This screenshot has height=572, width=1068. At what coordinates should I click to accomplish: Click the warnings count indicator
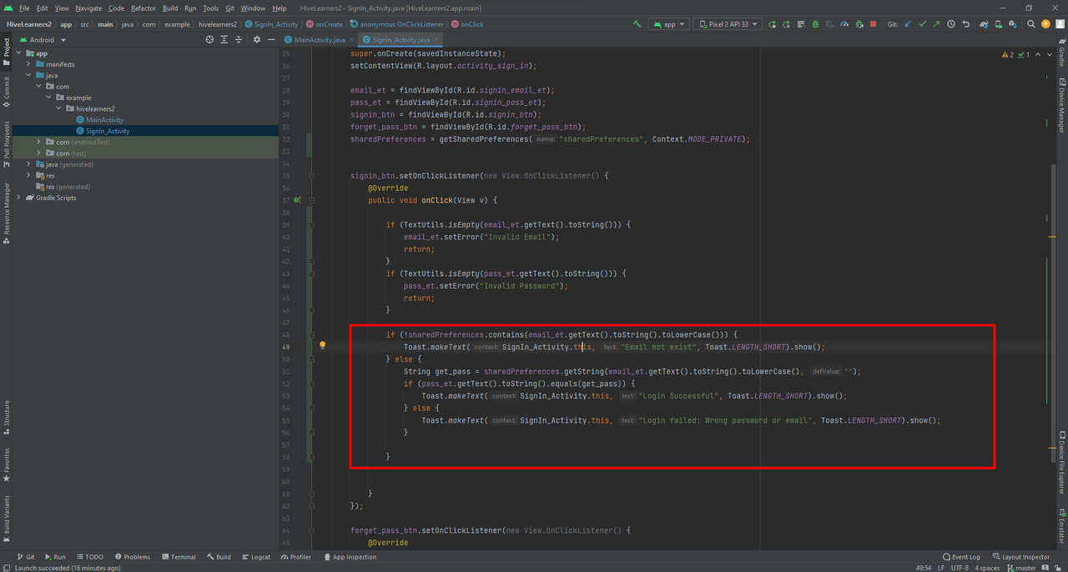pyautogui.click(x=1009, y=54)
